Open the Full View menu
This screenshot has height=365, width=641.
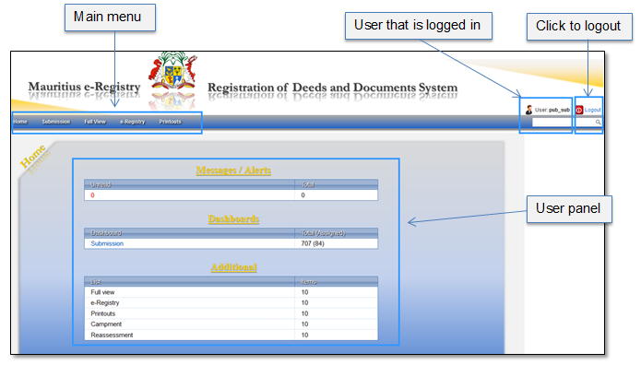tap(95, 122)
